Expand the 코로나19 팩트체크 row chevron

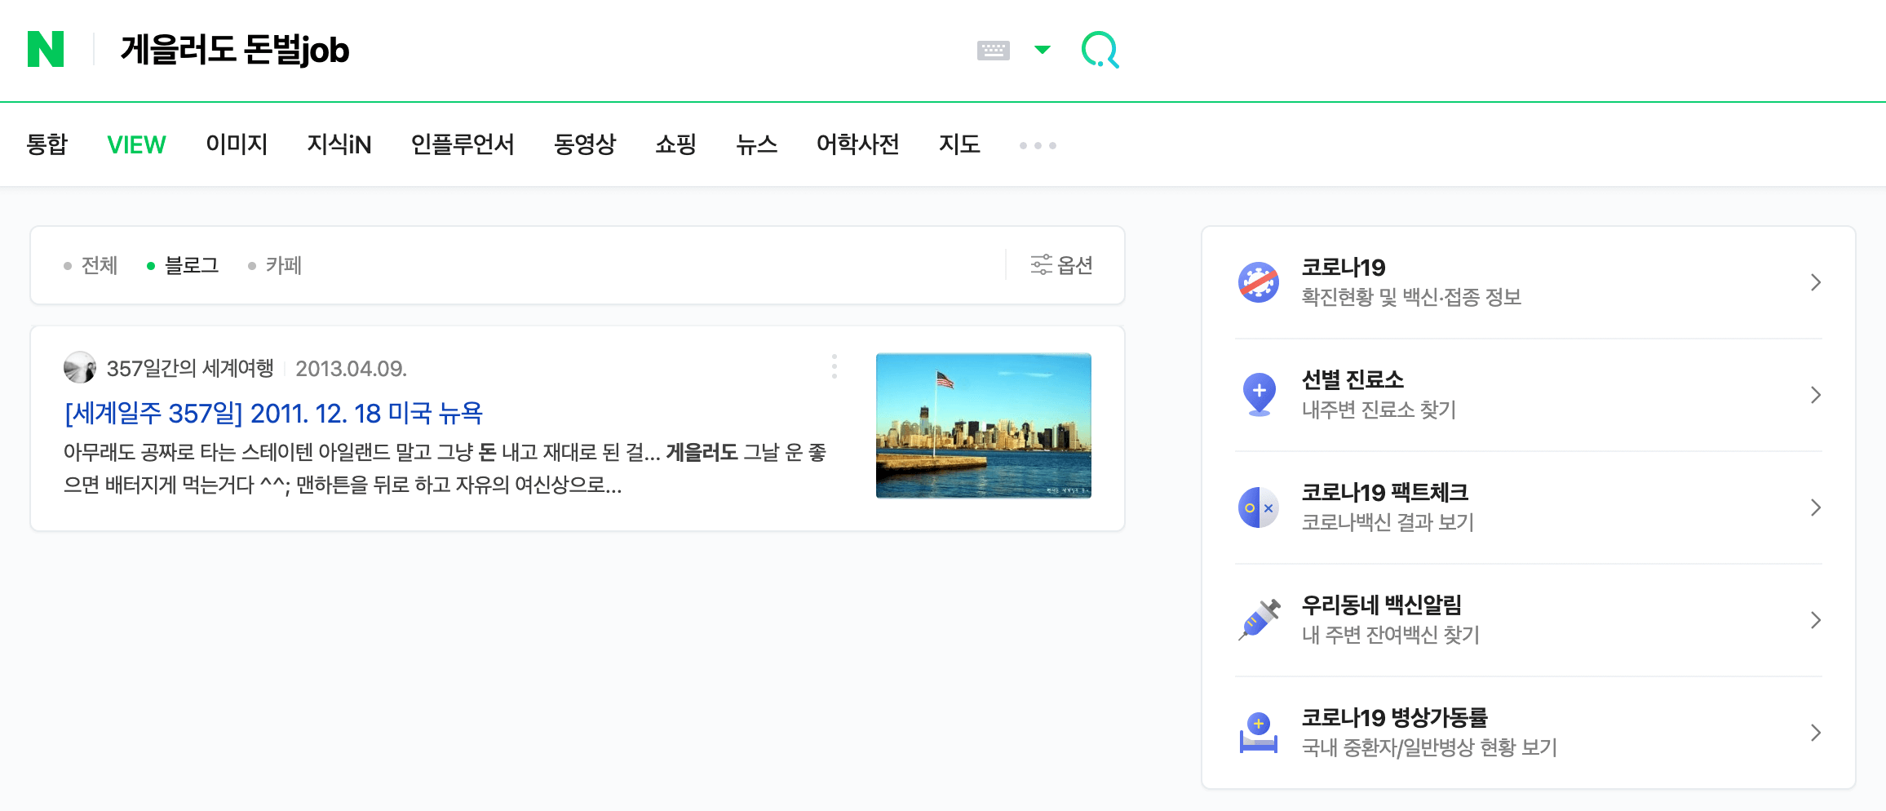(1815, 507)
